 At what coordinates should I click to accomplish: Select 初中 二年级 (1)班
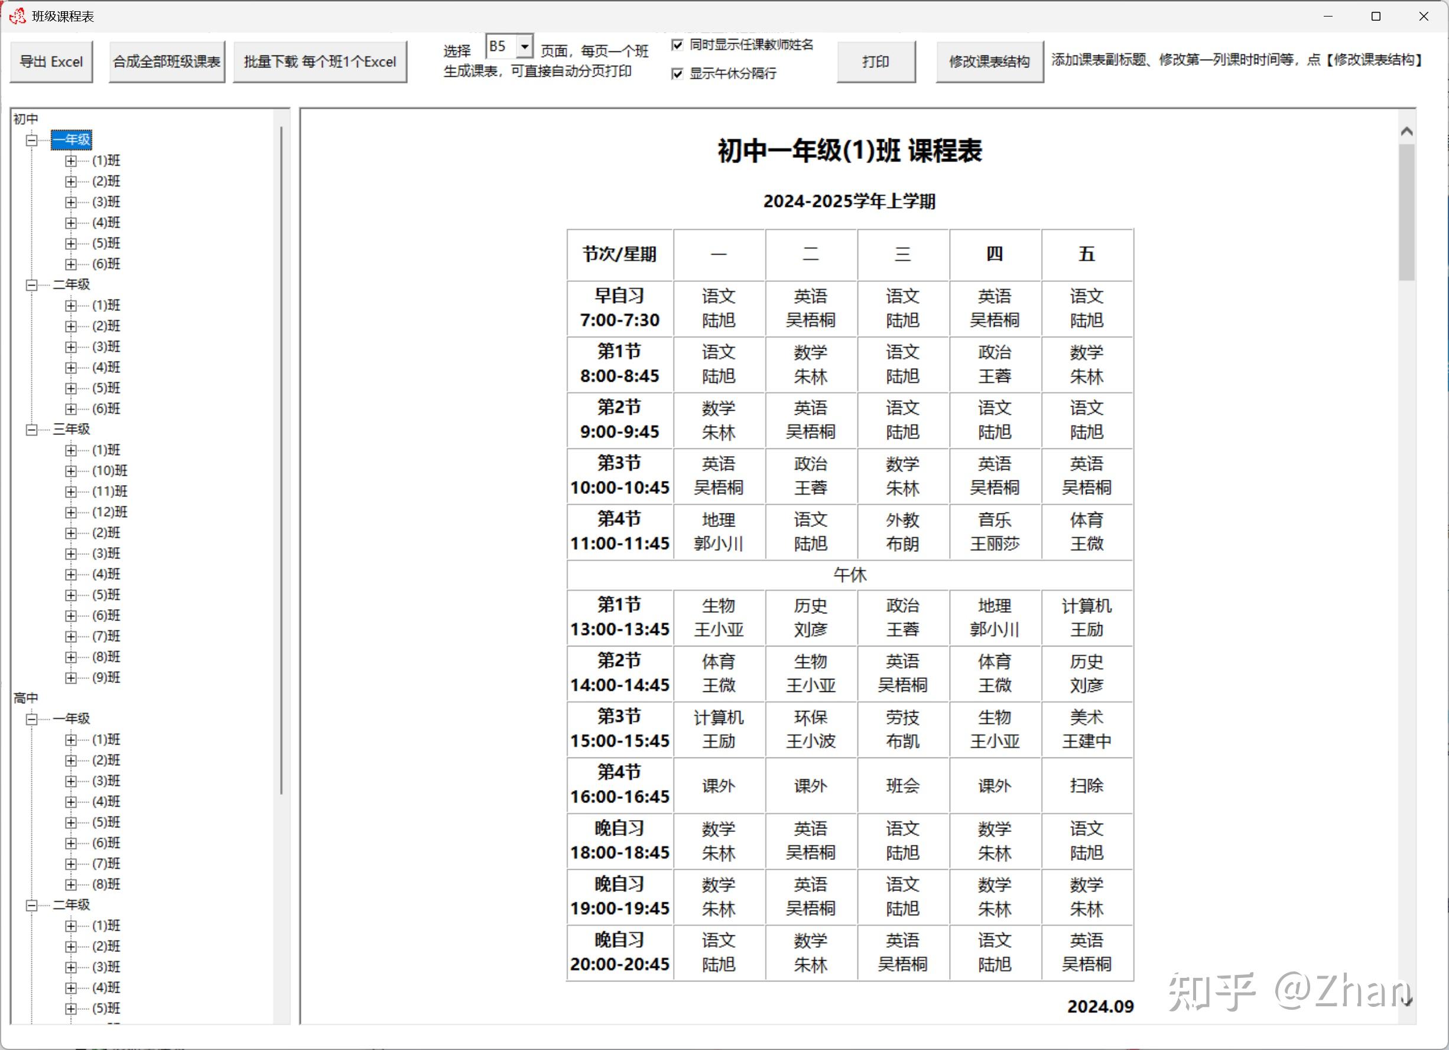106,305
